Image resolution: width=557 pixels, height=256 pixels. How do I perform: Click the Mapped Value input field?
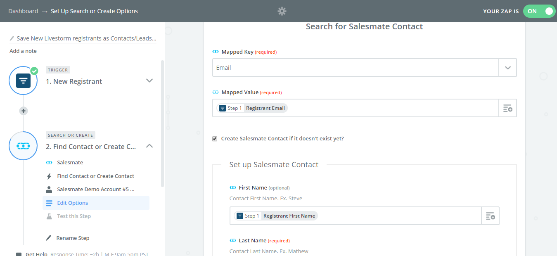coord(356,108)
